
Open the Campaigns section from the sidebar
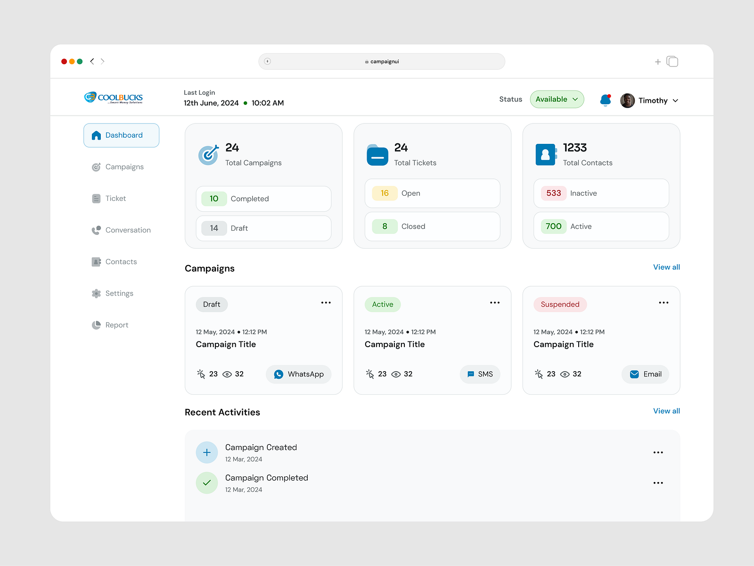click(123, 166)
